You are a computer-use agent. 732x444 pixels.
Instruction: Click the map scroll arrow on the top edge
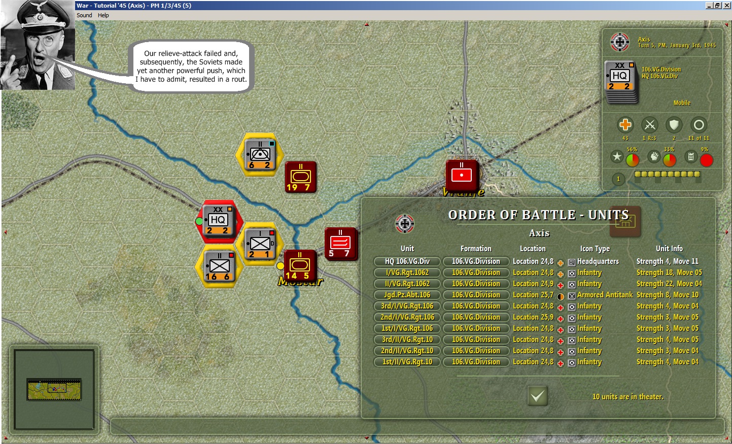(x=366, y=23)
